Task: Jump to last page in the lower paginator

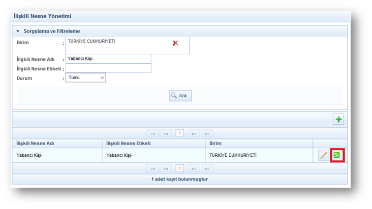Action: tap(207, 168)
